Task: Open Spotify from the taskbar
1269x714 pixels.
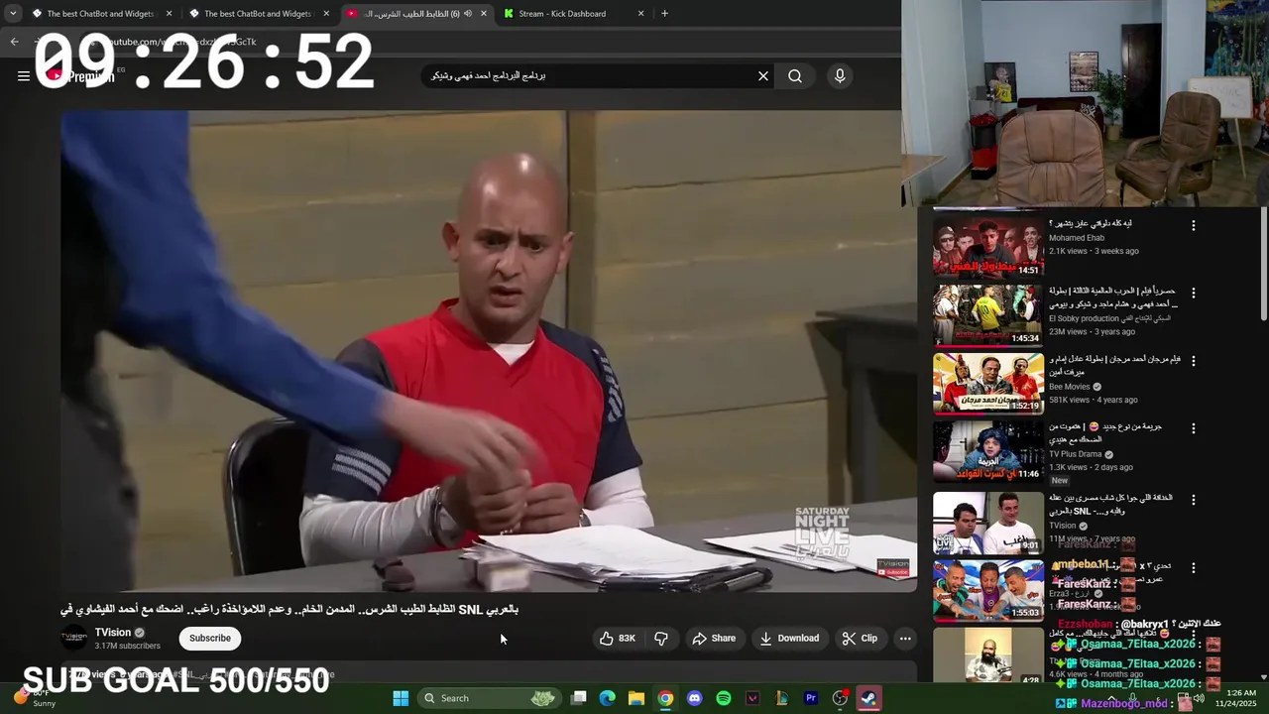Action: [724, 698]
